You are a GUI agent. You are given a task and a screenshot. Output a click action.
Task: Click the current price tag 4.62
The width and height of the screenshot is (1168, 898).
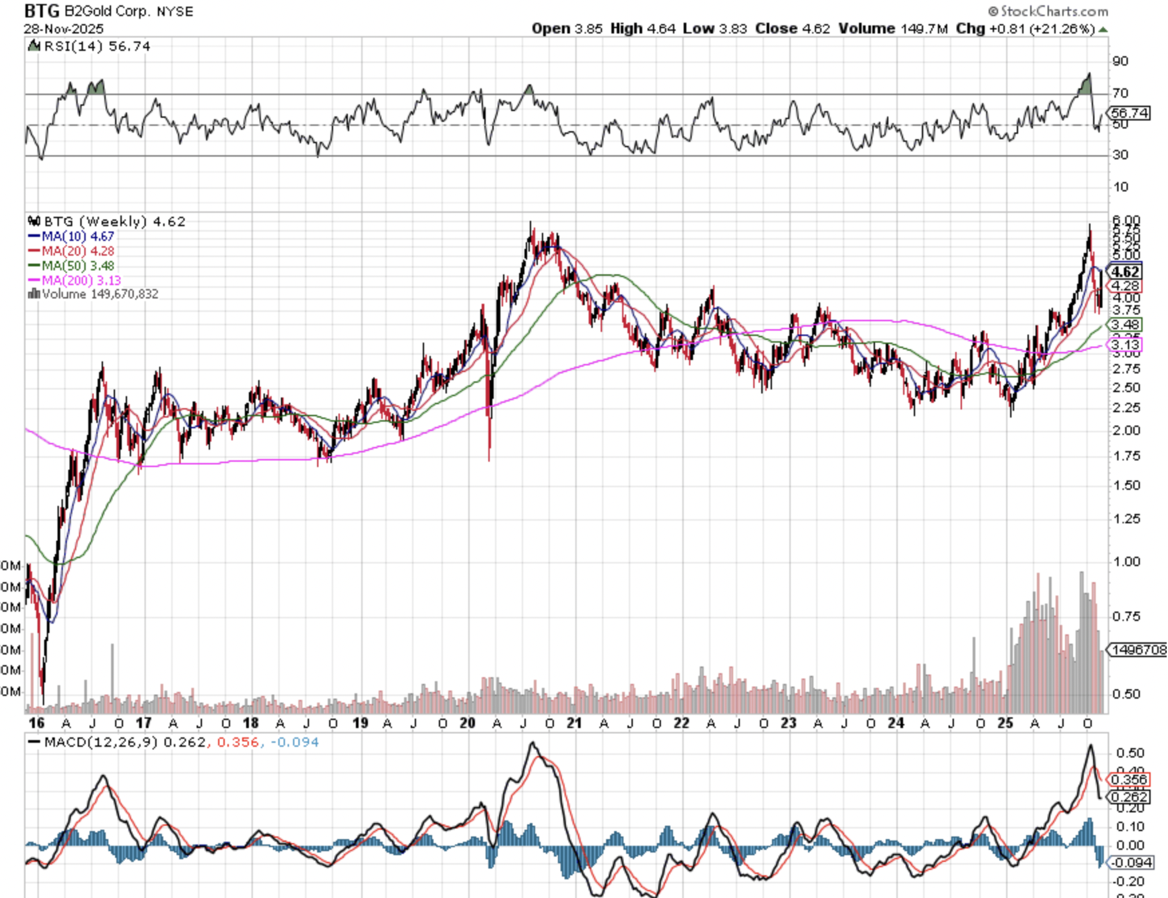[1125, 272]
